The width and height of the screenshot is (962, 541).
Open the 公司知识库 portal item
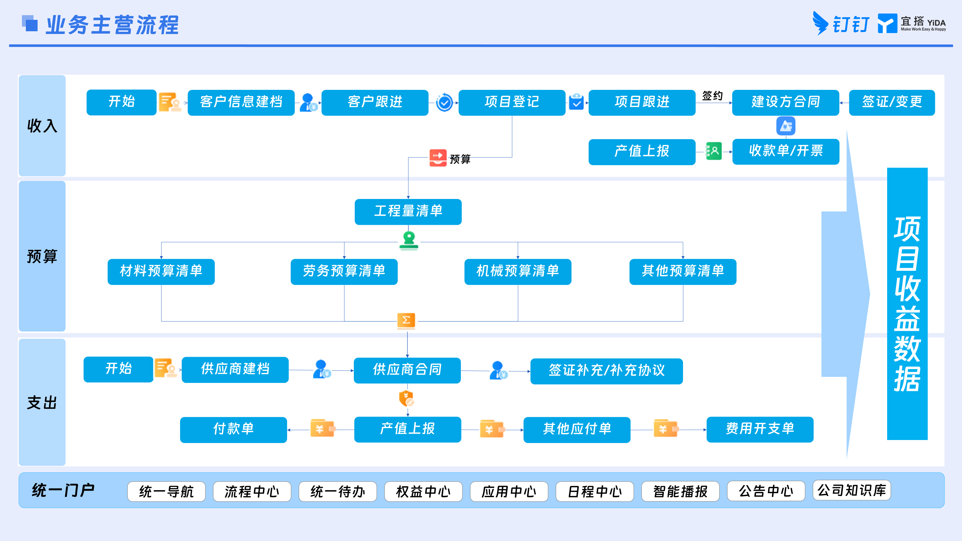(x=852, y=490)
